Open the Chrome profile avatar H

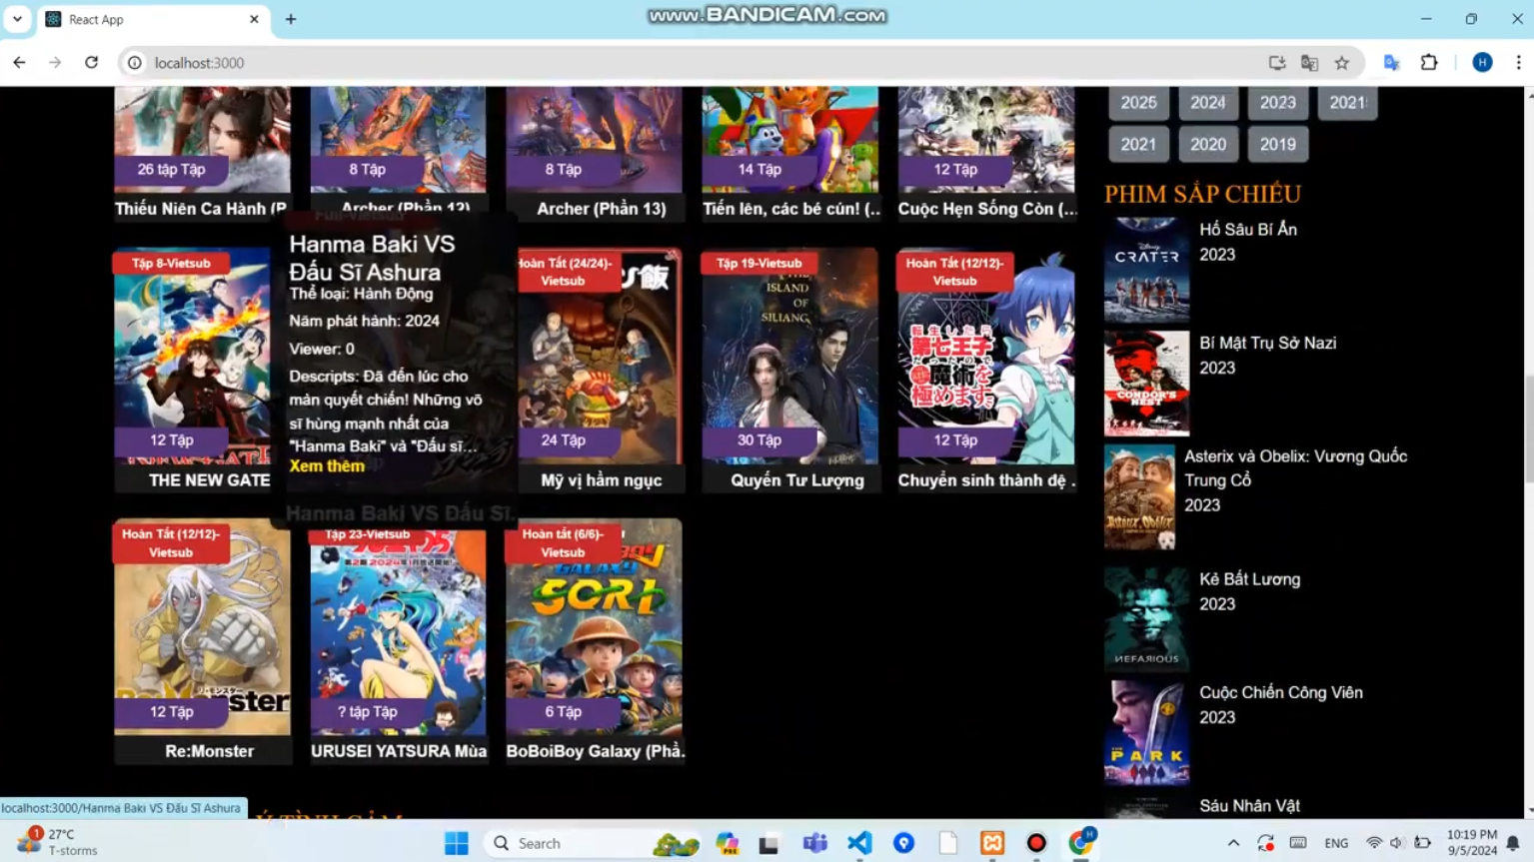(x=1482, y=63)
